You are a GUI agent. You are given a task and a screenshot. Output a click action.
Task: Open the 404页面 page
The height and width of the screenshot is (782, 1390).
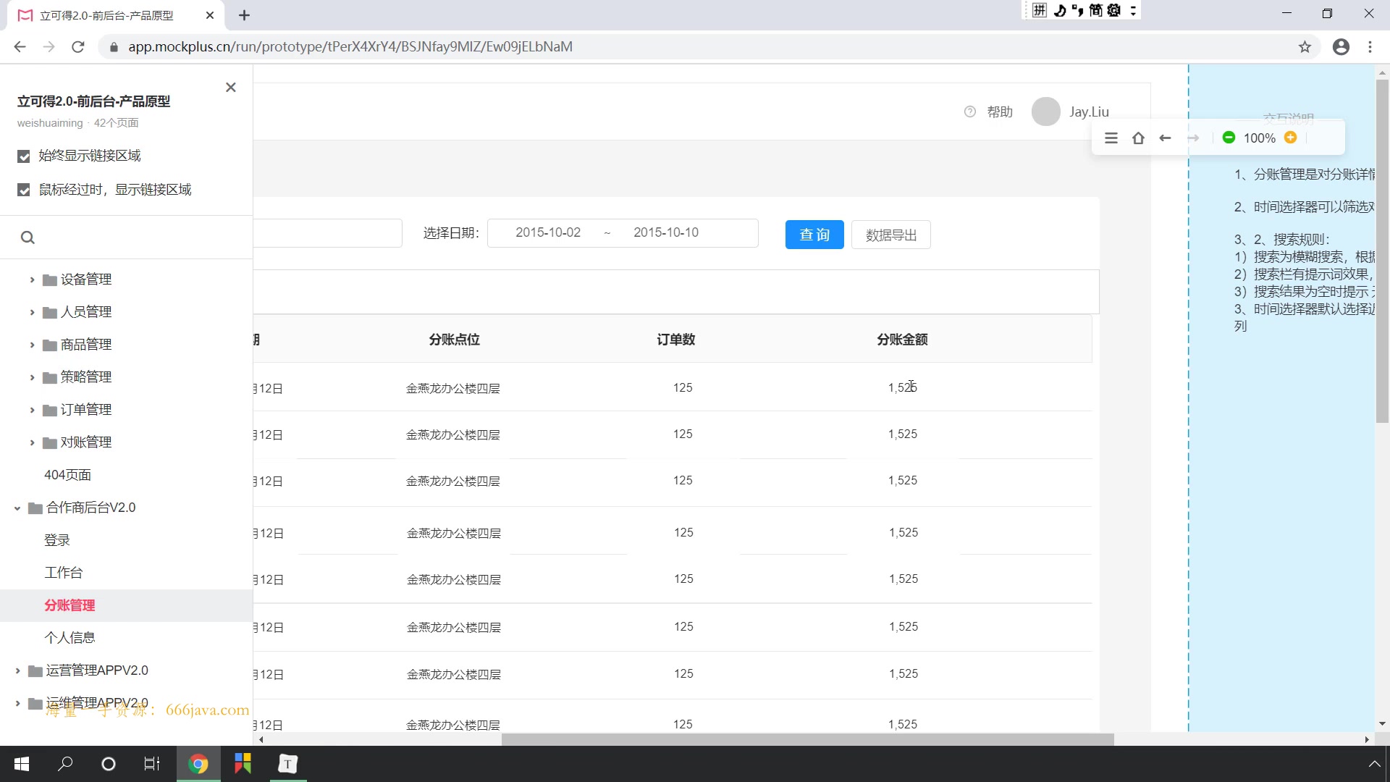point(67,475)
